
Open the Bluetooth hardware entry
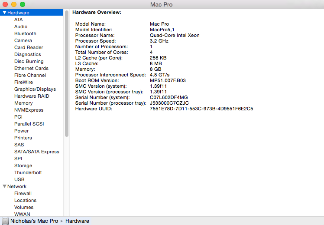tap(25, 33)
